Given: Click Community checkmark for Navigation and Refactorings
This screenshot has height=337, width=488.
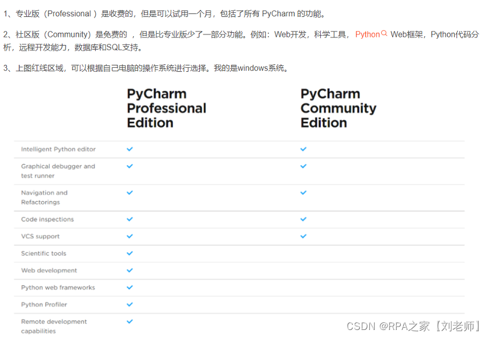Looking at the screenshot, I should pos(303,192).
